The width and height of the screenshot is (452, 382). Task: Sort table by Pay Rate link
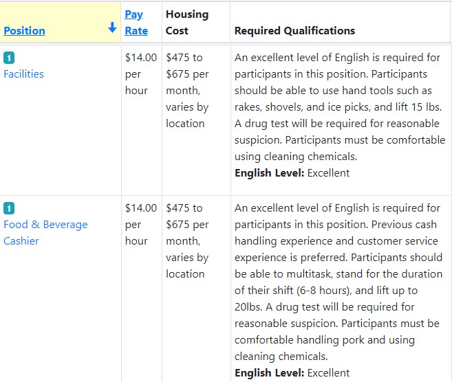point(136,23)
